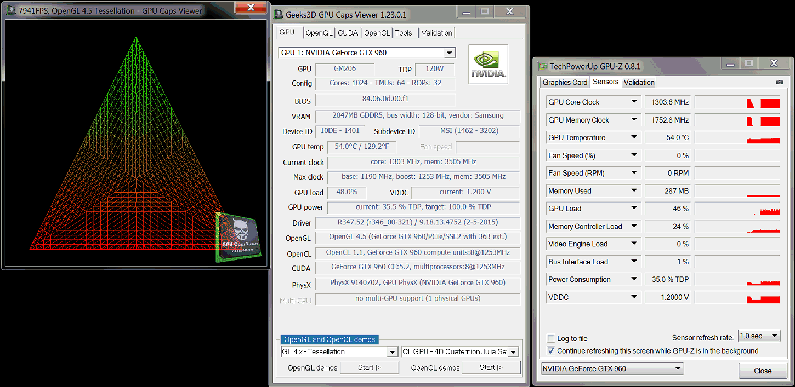Start the OpenCL demo
795x387 pixels.
pos(491,368)
